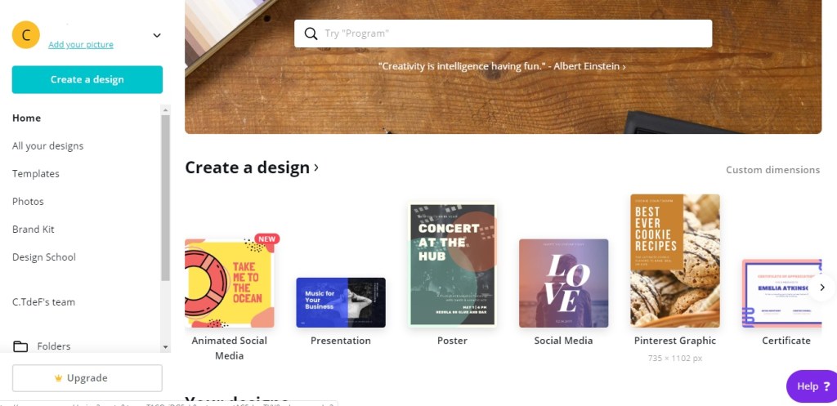Viewport: 837px width, 406px height.
Task: Pick the Pinterest Graphic cookie thumbnail
Action: (674, 261)
